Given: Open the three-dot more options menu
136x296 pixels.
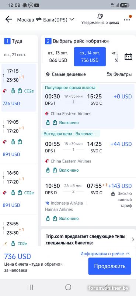Looking at the screenshot, I should pyautogui.click(x=128, y=20).
